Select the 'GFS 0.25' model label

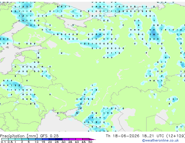[49, 136]
